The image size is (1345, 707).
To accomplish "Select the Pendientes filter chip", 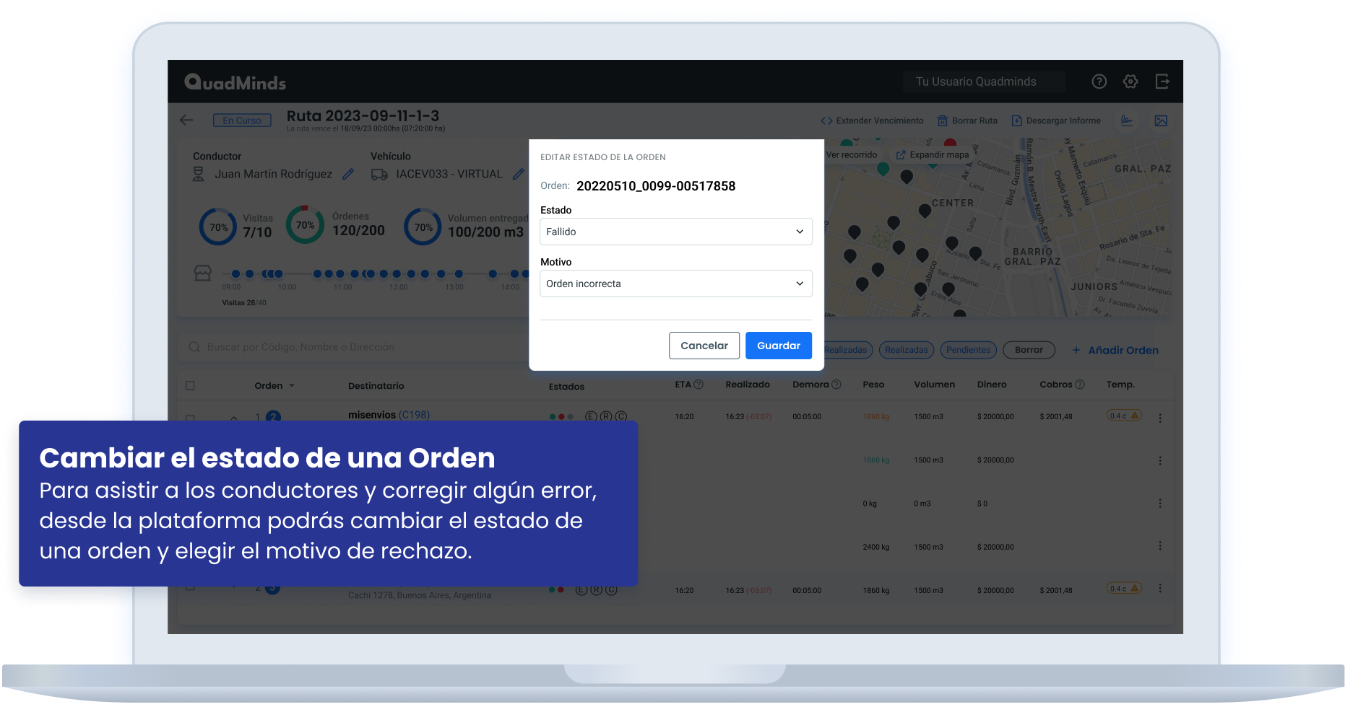I will pos(968,350).
